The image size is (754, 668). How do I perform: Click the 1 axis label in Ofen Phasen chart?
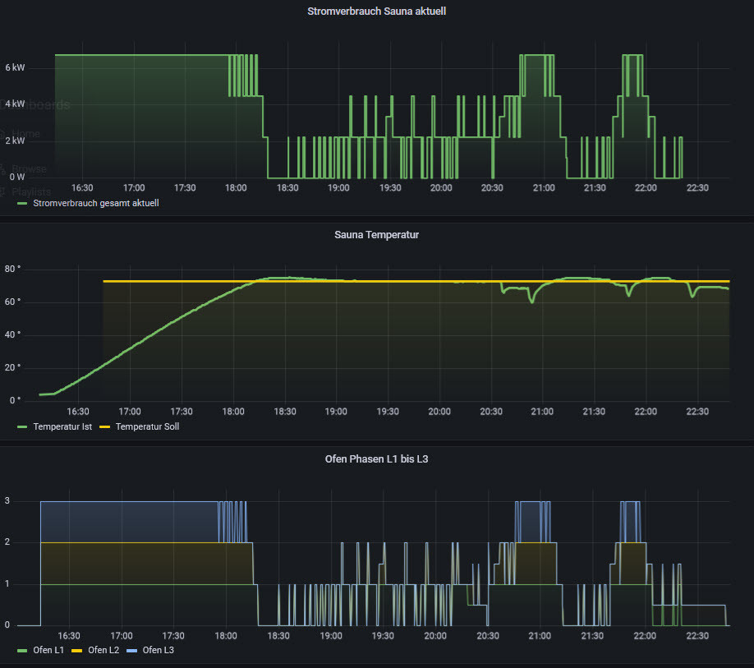pyautogui.click(x=7, y=584)
